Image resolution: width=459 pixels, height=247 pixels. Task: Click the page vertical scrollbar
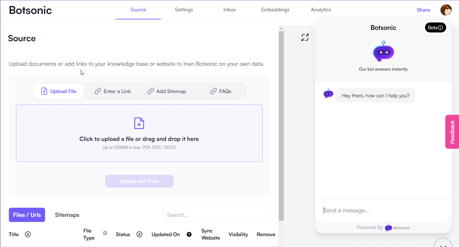tap(281, 125)
